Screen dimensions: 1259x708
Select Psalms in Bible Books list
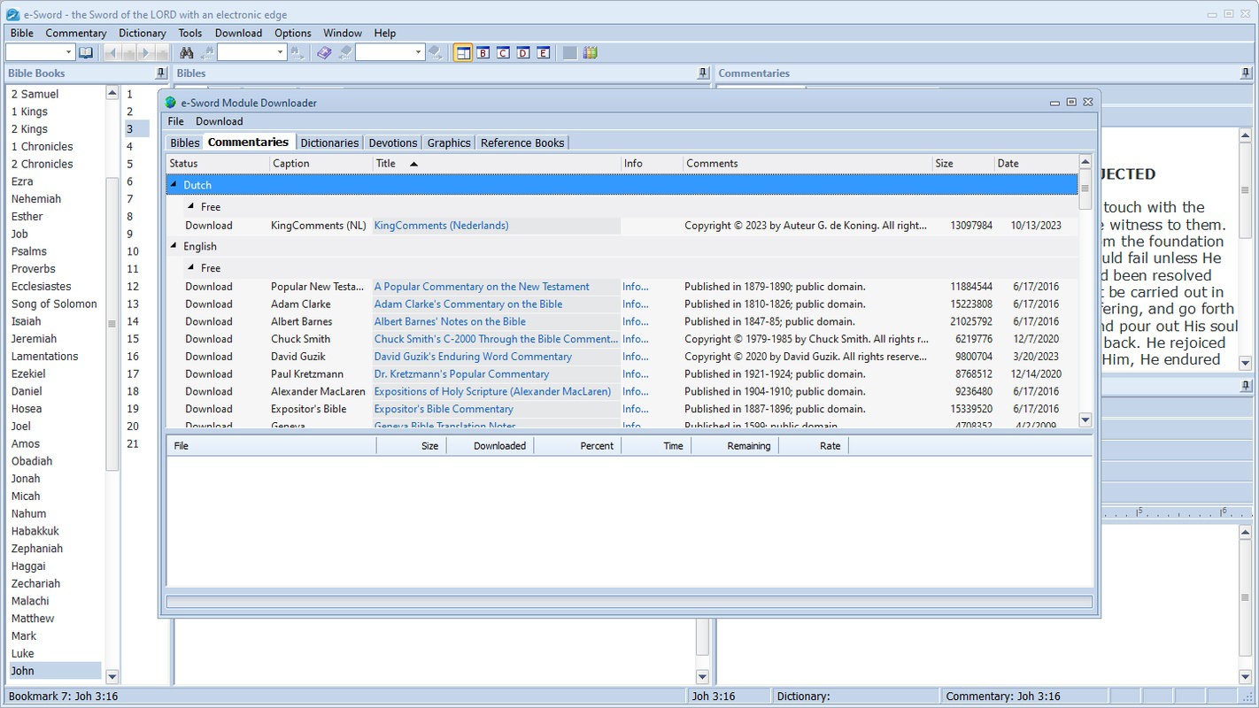(x=29, y=251)
